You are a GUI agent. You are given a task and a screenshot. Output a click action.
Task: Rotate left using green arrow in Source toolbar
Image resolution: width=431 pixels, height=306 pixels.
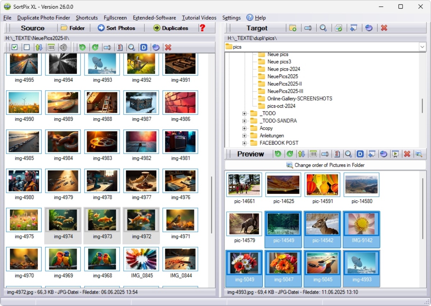tap(83, 47)
